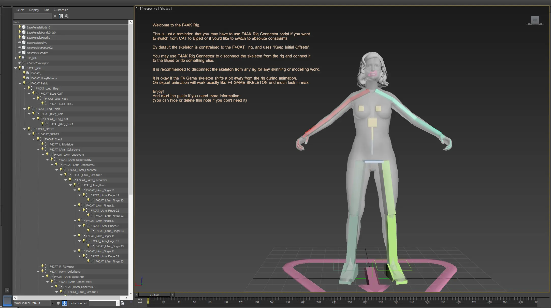The width and height of the screenshot is (551, 308).
Task: Collapse the F4CAT_Pelvis node
Action: pyautogui.click(x=20, y=83)
